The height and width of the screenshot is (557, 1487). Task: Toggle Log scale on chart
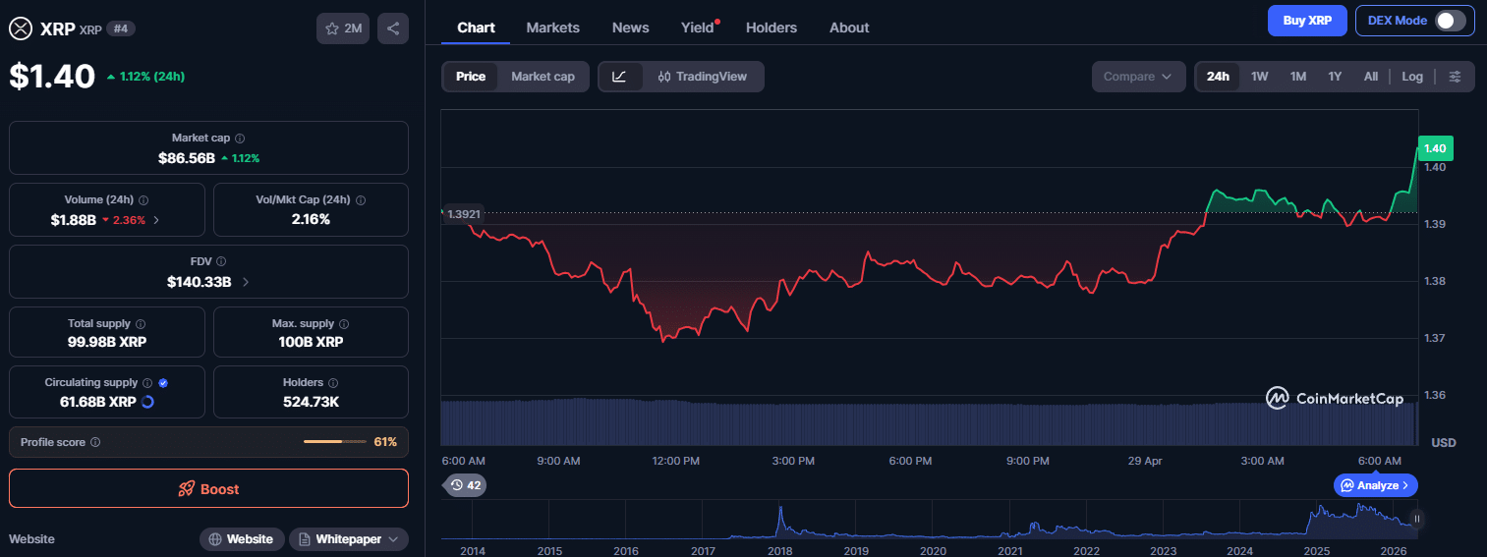[x=1412, y=77]
